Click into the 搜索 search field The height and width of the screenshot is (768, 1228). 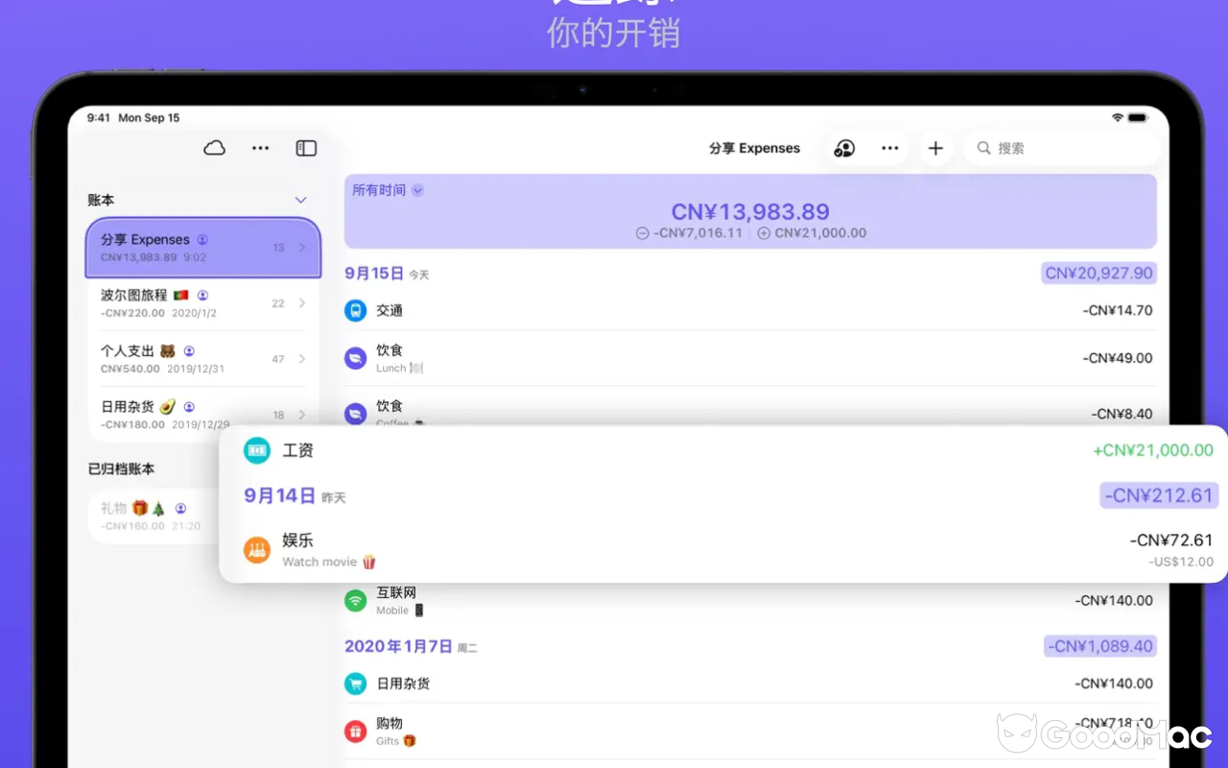(x=1055, y=148)
